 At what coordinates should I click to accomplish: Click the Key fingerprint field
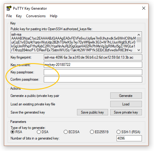point(93,57)
